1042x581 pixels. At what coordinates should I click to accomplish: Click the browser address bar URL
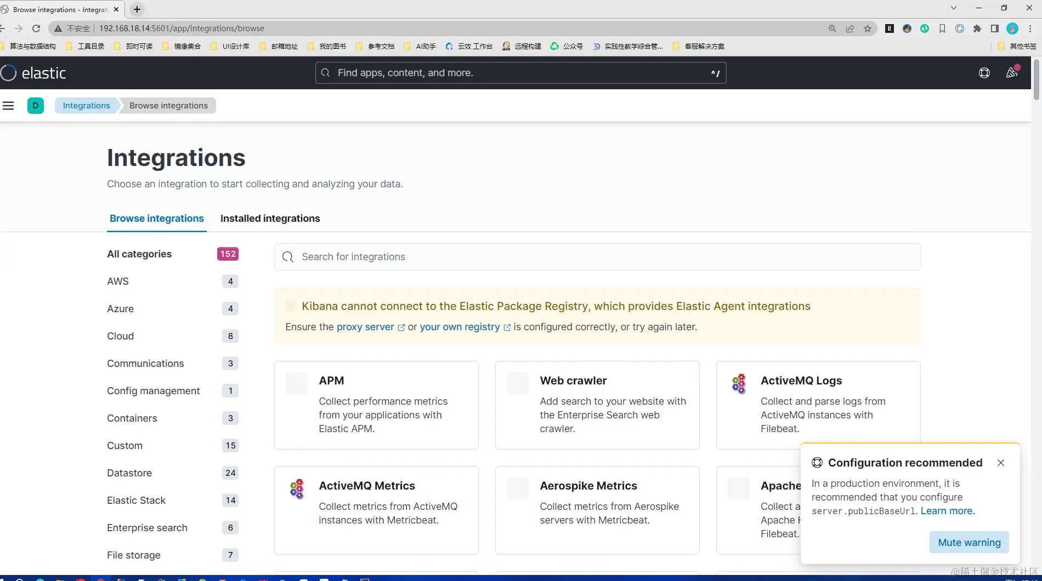point(182,28)
